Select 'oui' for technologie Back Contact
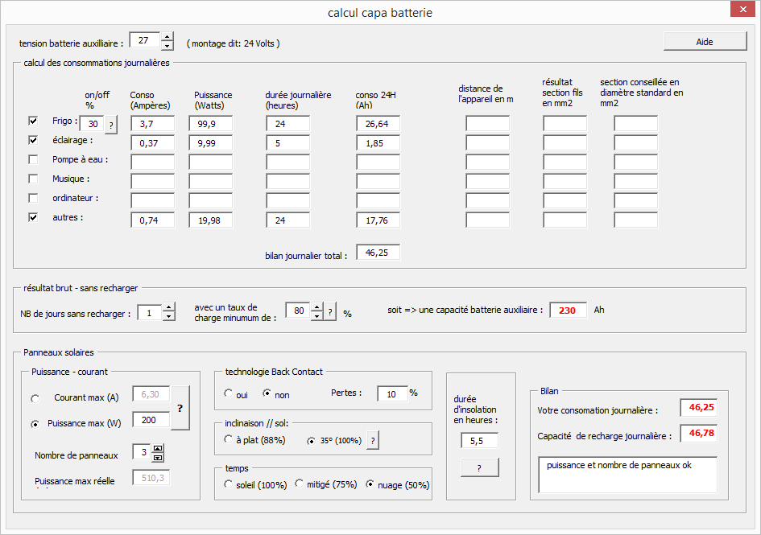This screenshot has height=535, width=761. point(230,394)
